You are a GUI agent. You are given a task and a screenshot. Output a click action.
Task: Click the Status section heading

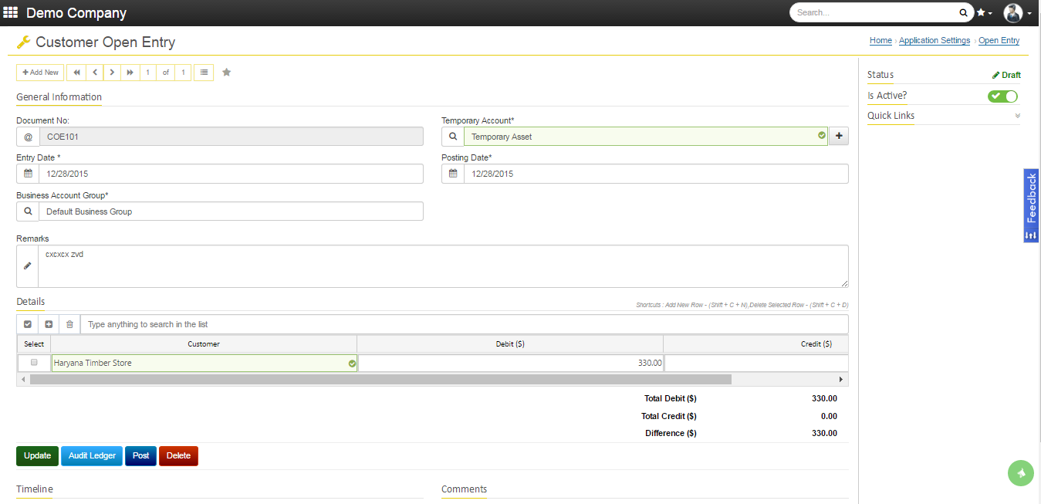tap(880, 75)
